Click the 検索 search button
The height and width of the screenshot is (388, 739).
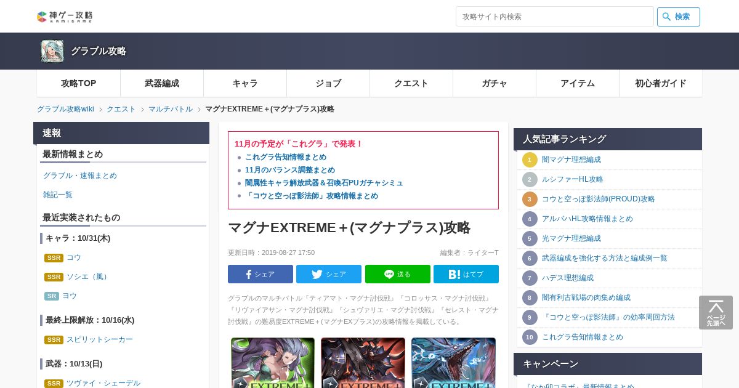[x=679, y=17]
